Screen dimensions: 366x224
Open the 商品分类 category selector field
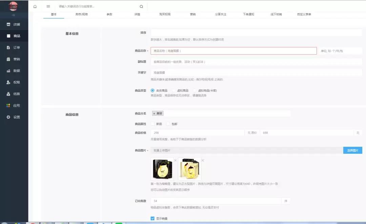[226, 114]
